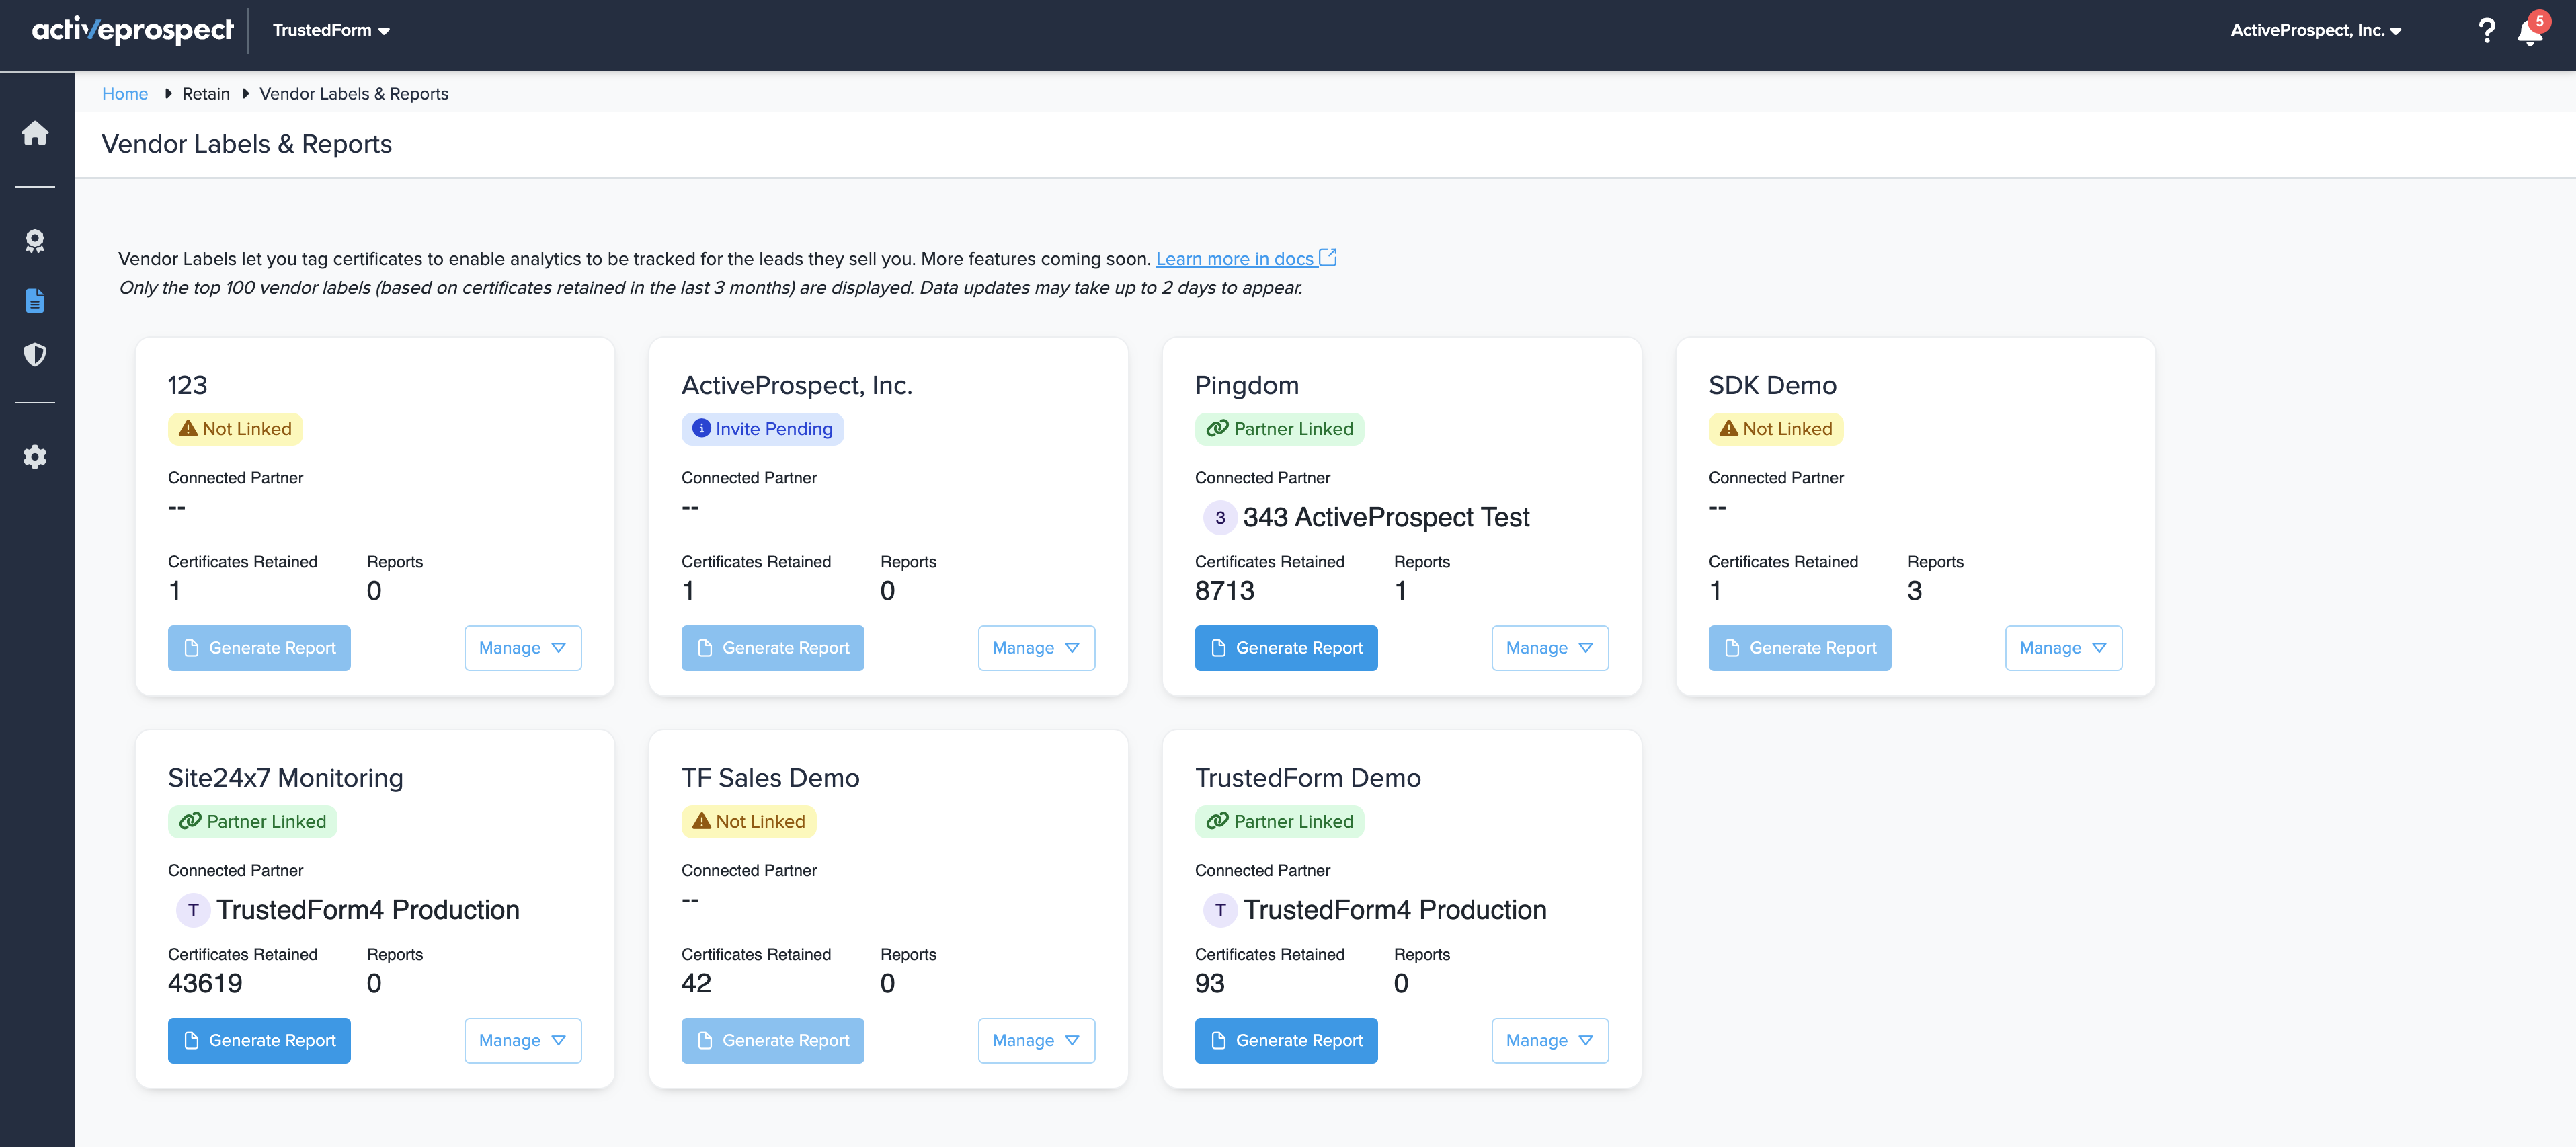Click SDK Demo's Reports count of 3
Viewport: 2576px width, 1147px height.
pyautogui.click(x=1915, y=591)
